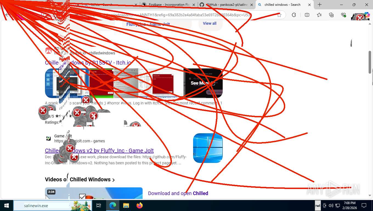Viewport: 373px width, 211px height.
Task: Click the search highlight image in taskbar search
Action: 81,206
